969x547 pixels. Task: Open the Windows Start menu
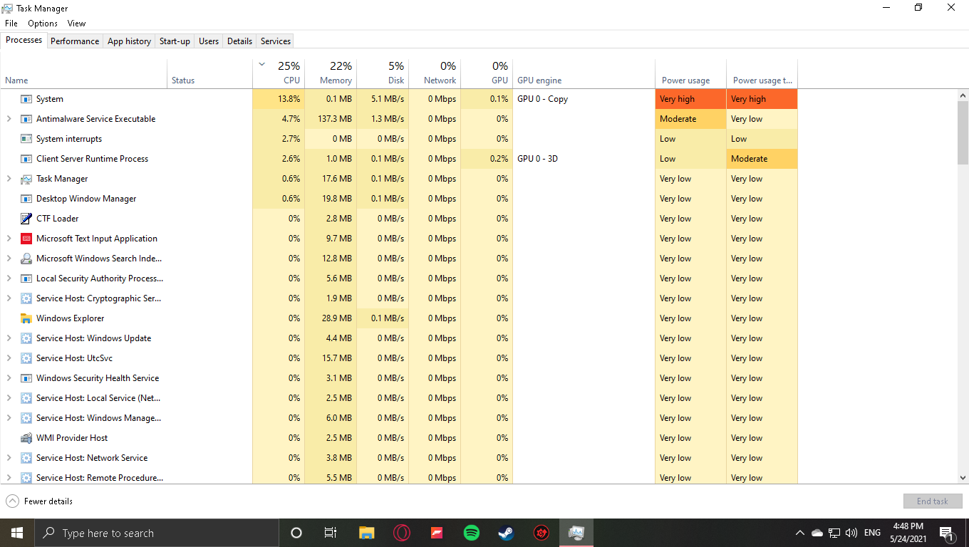point(17,533)
